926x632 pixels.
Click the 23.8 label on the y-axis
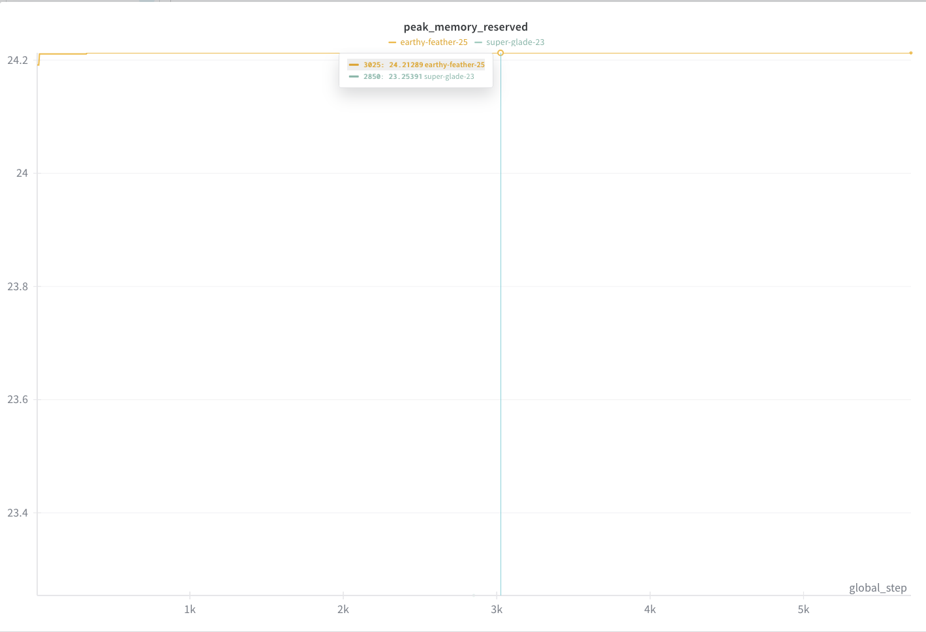(x=18, y=286)
